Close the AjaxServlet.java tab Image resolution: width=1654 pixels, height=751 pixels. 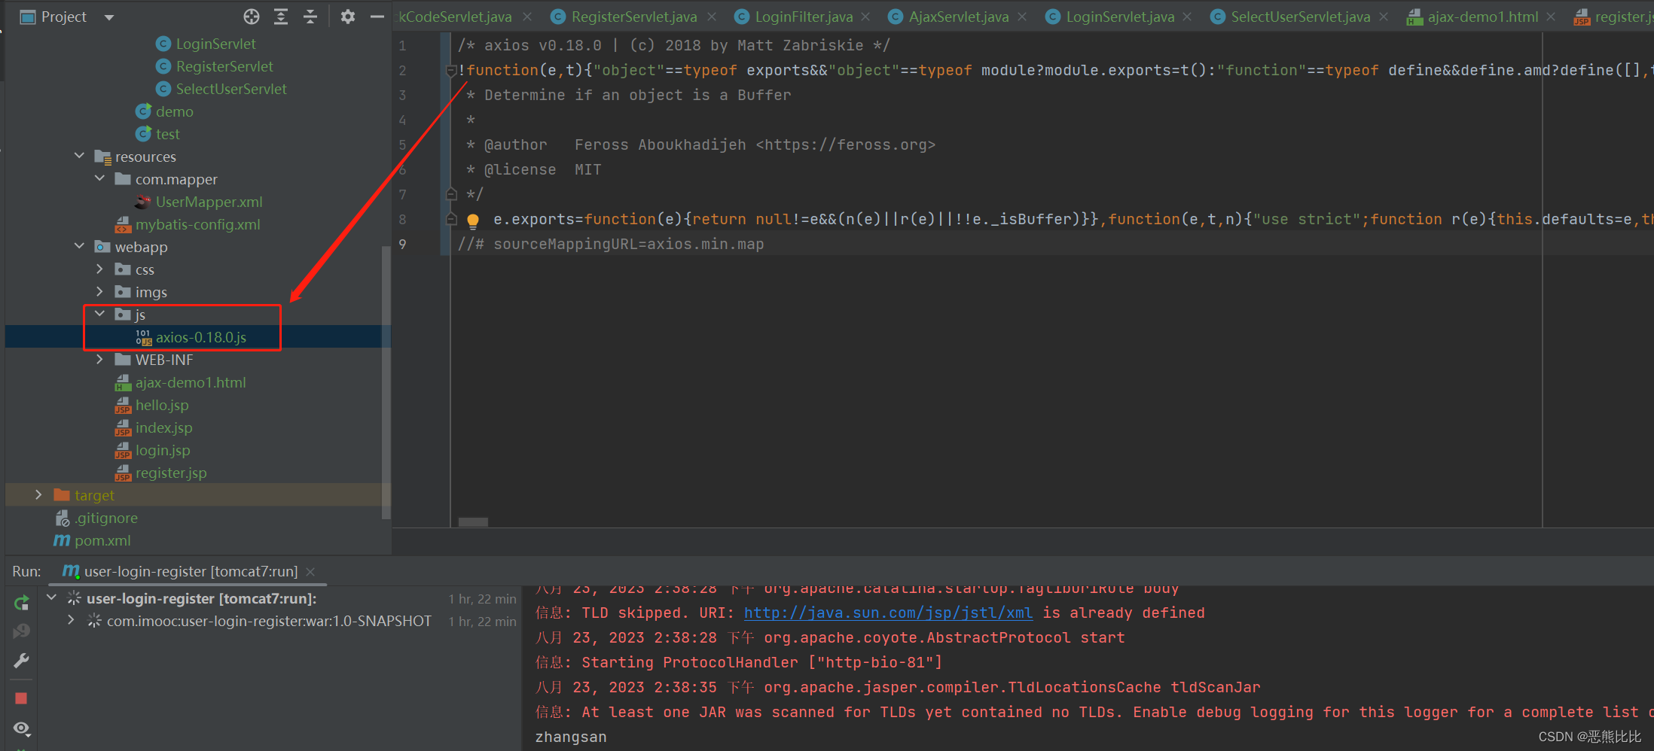pyautogui.click(x=1022, y=17)
